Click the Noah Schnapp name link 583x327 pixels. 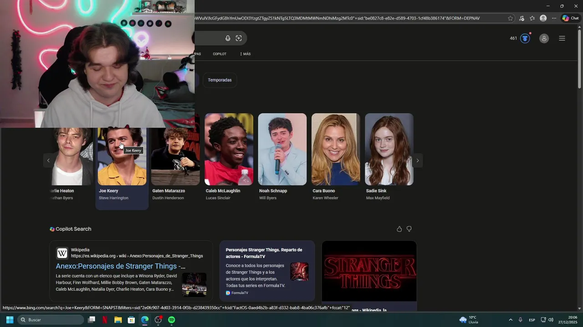coord(273,191)
